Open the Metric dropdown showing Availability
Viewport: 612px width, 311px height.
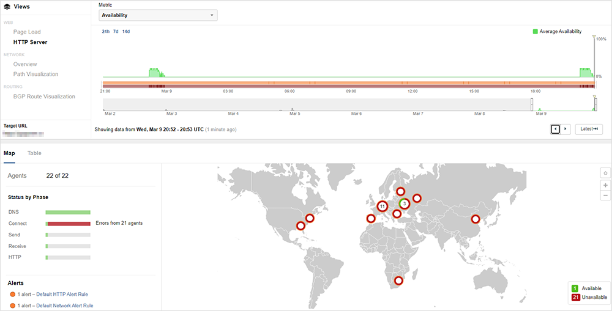click(x=158, y=15)
